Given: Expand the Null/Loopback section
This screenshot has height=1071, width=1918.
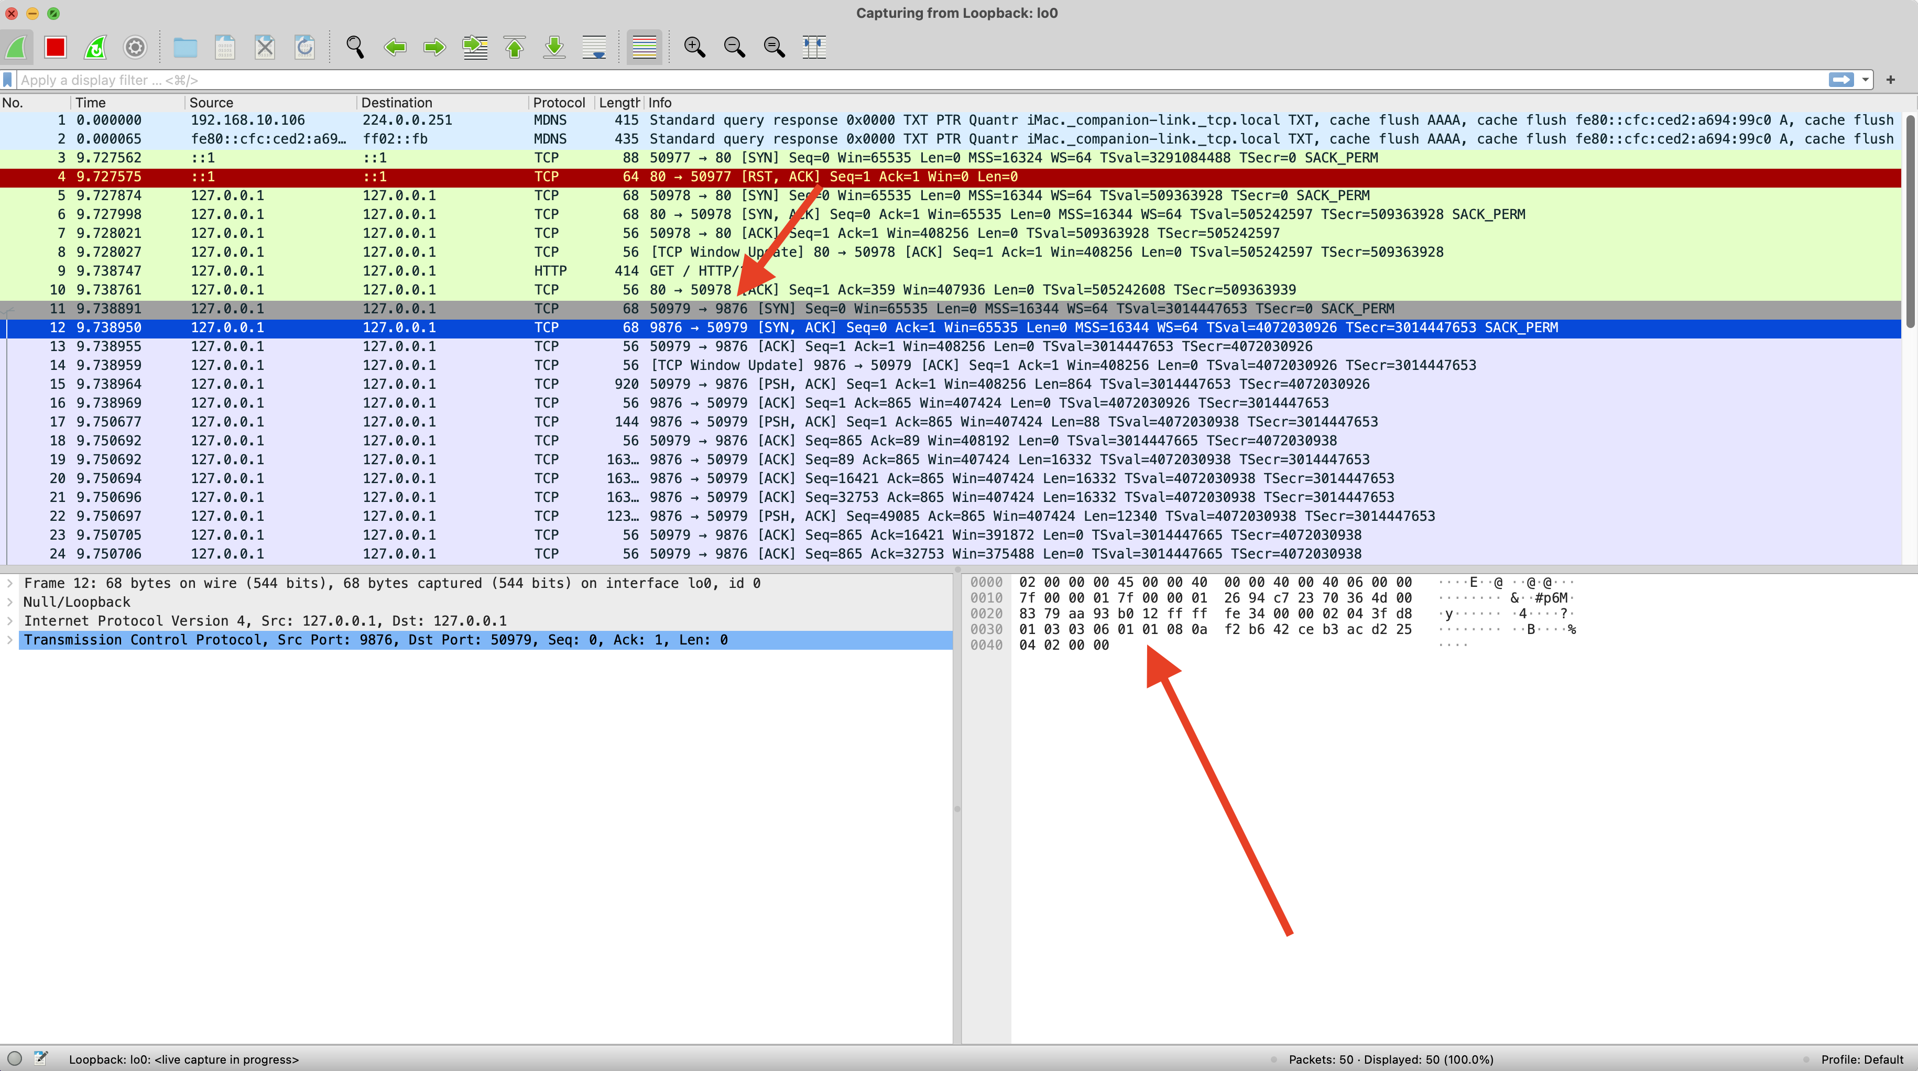Looking at the screenshot, I should [9, 602].
